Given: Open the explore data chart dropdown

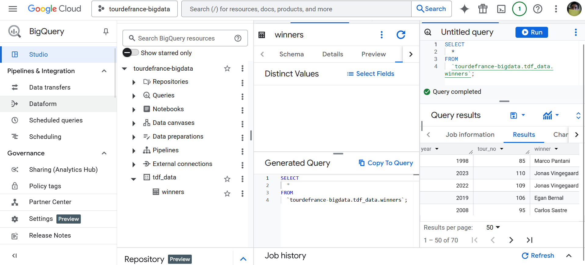Looking at the screenshot, I should click(551, 115).
